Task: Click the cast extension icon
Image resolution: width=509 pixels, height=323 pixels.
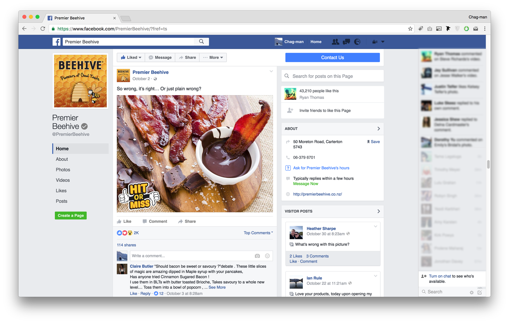Action: [439, 29]
